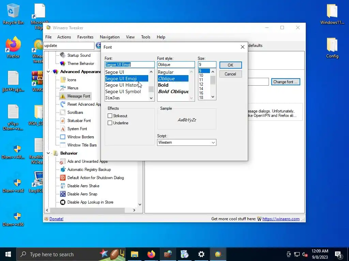Image resolution: width=349 pixels, height=261 pixels.
Task: Click the back navigation arrow beside search box
Action: (x=98, y=46)
